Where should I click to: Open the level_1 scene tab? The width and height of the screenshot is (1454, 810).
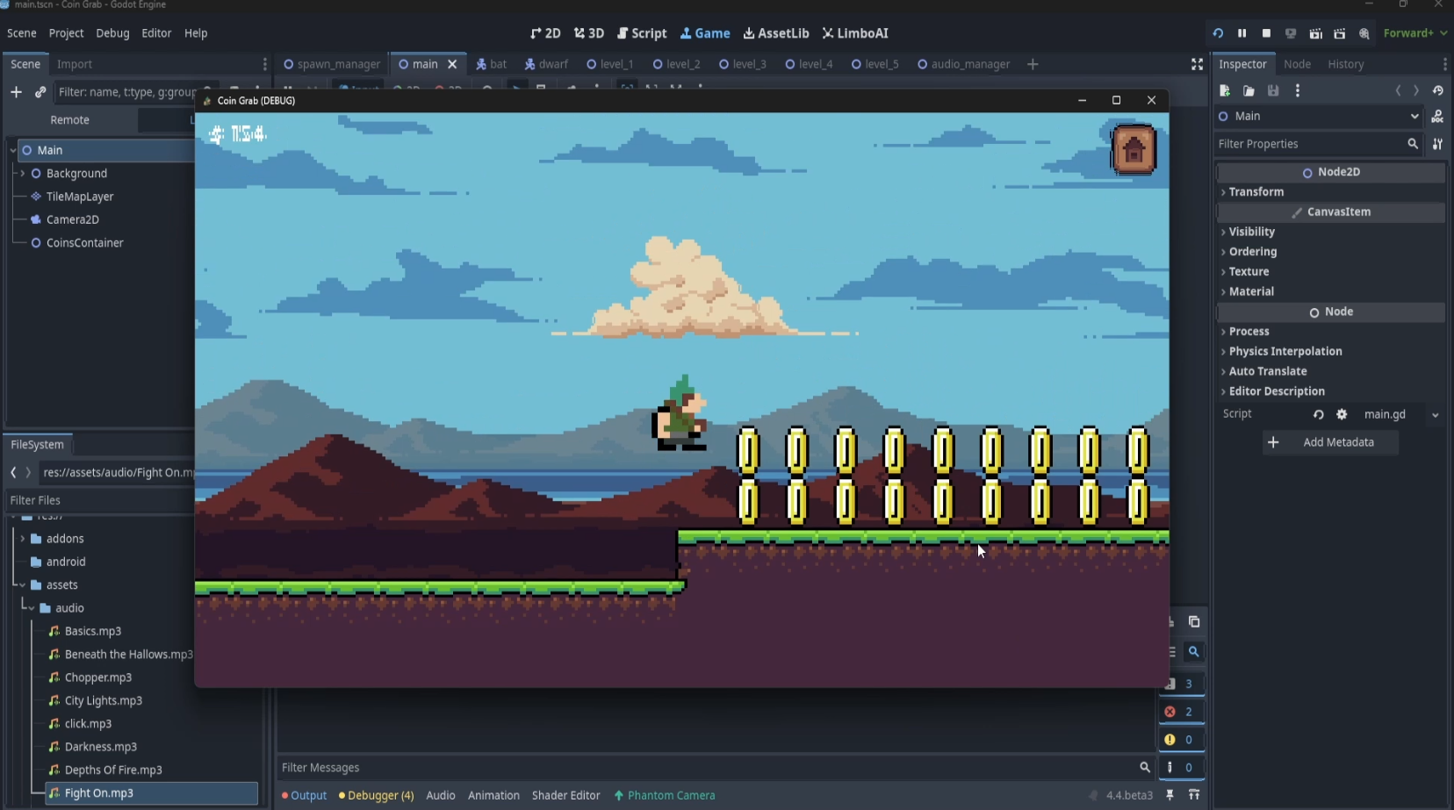609,64
